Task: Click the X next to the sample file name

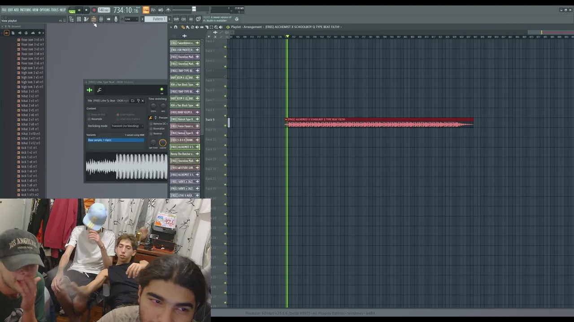Action: [x=143, y=101]
